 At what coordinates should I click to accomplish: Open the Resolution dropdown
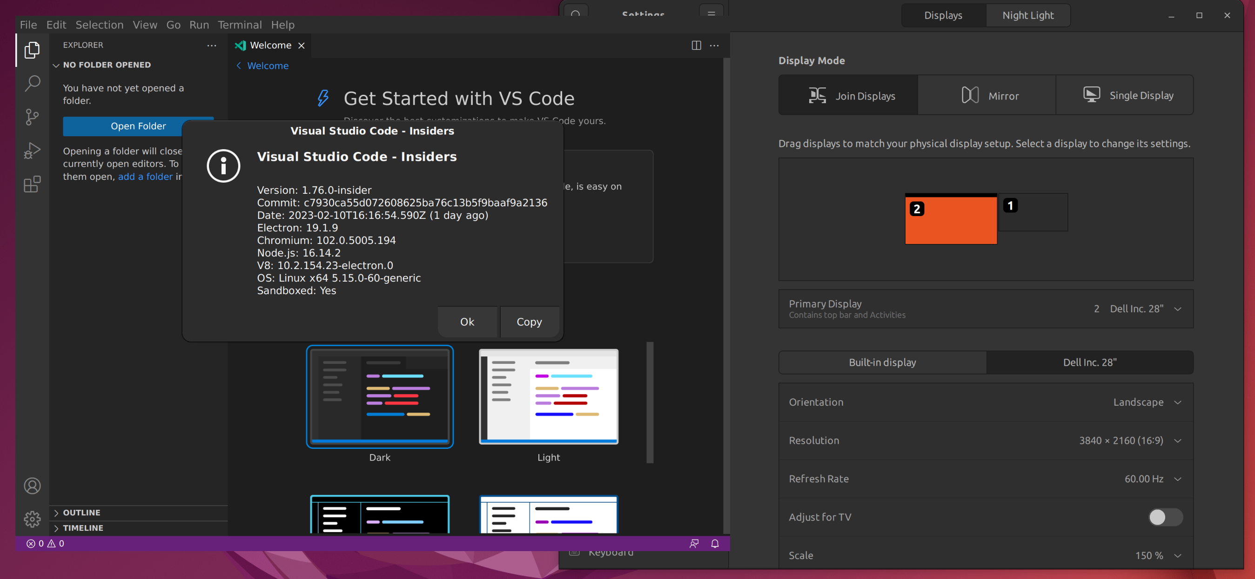pyautogui.click(x=1179, y=441)
